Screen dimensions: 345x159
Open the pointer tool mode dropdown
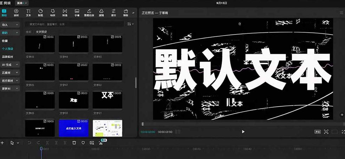(x=18, y=143)
